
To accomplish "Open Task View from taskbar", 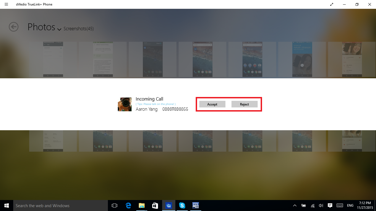I will pos(115,206).
